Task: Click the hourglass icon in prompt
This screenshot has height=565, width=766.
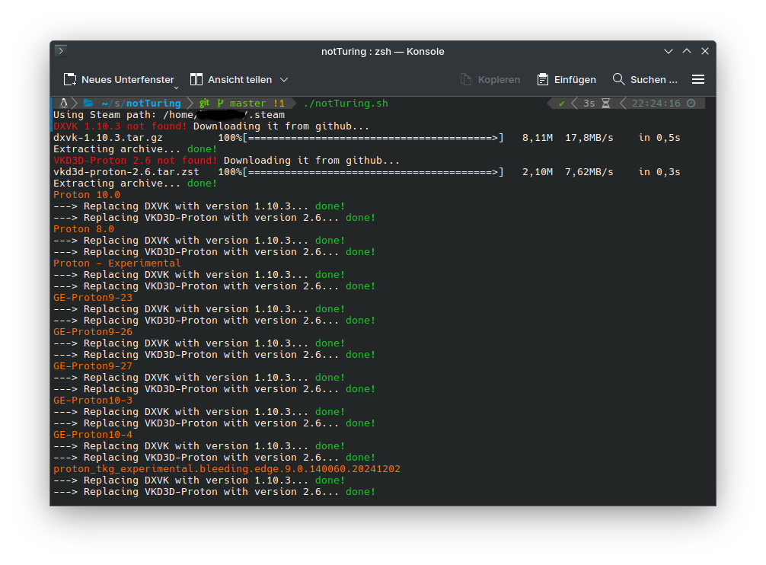Action: tap(606, 103)
